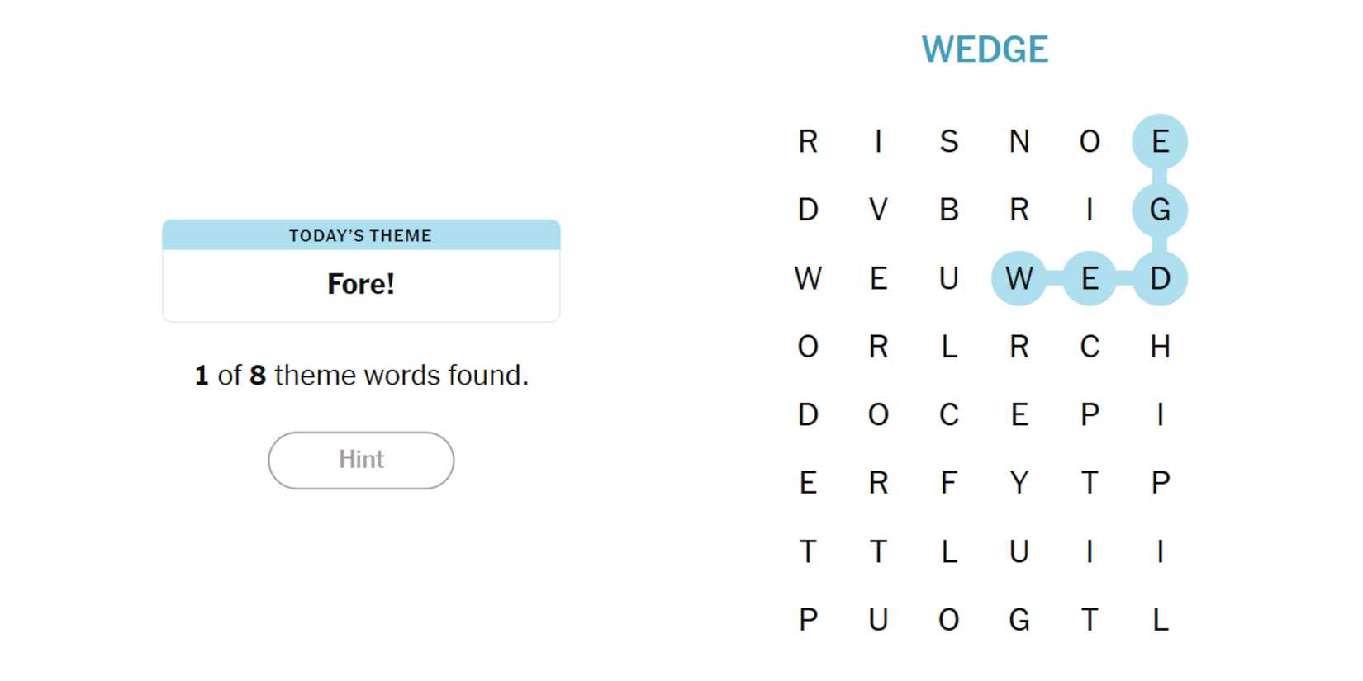Click the WEDGE word above the grid
The image size is (1363, 681).
coord(985,50)
